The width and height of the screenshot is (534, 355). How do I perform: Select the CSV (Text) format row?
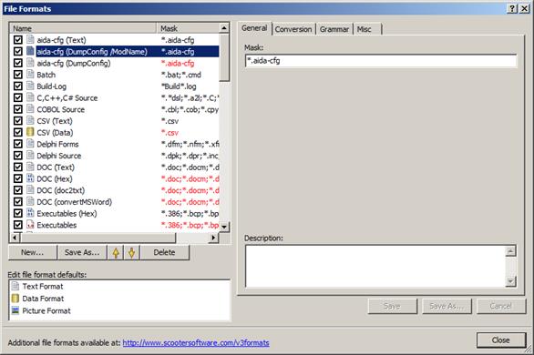(115, 121)
